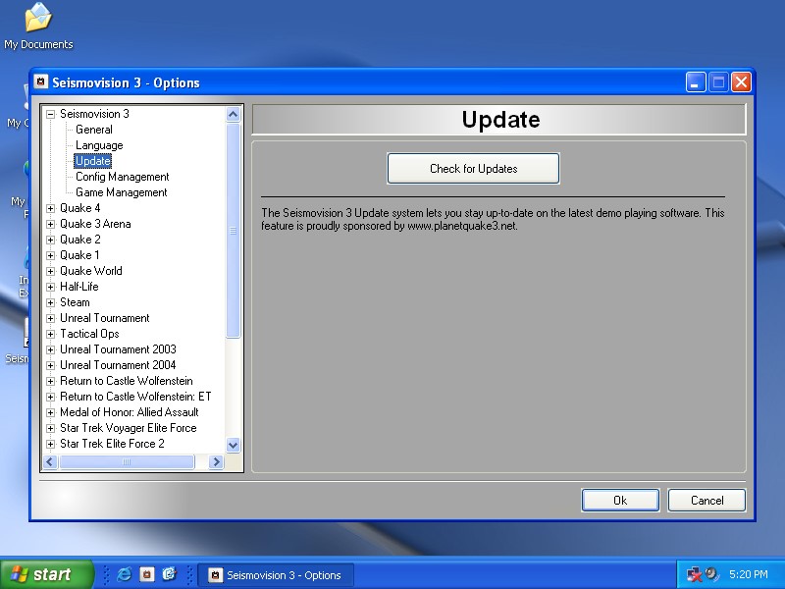Click system tray network icon
This screenshot has height=589, width=785.
pyautogui.click(x=695, y=574)
